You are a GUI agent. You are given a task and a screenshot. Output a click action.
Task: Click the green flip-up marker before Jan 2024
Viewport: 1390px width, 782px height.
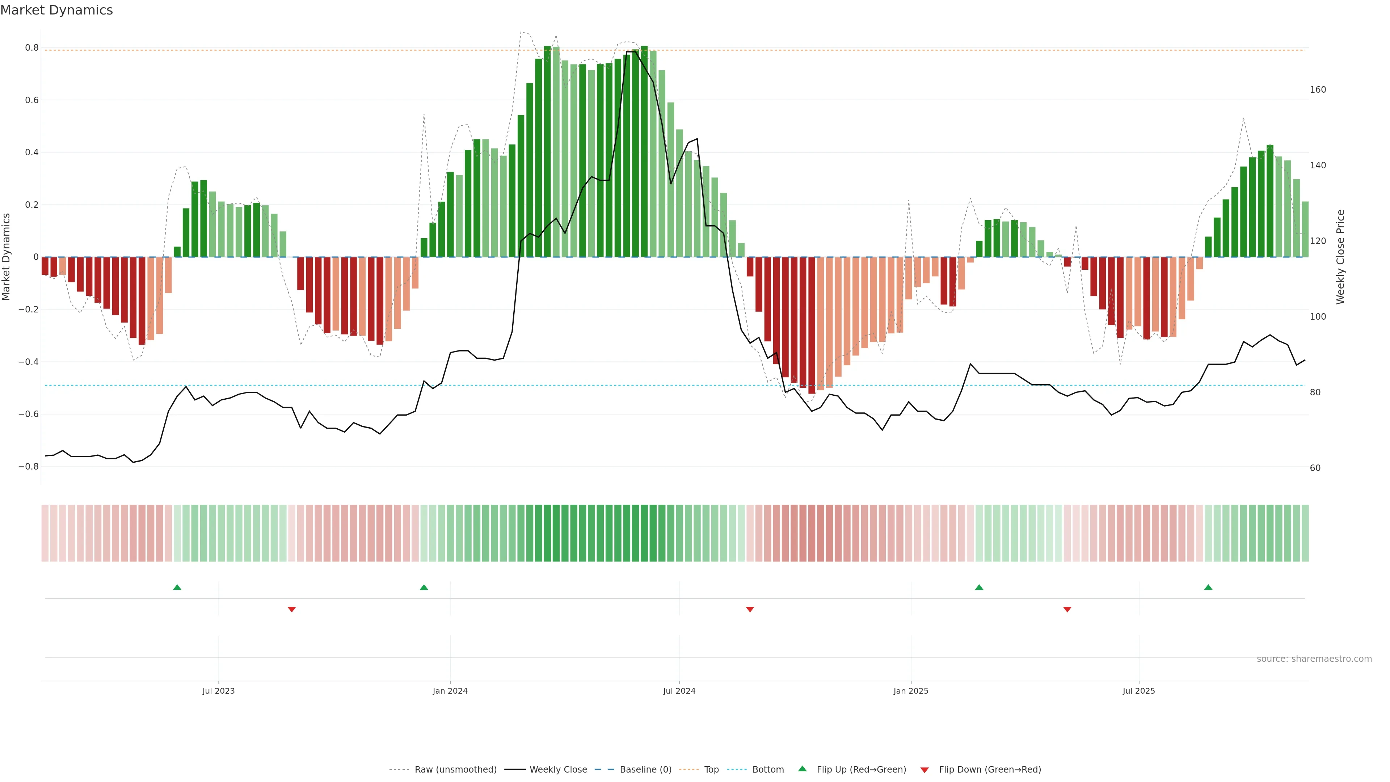[x=424, y=587]
